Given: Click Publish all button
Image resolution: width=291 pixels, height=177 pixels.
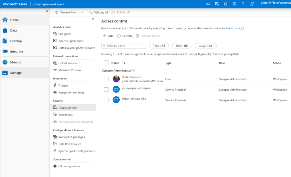Looking at the screenshot, I should point(120,12).
